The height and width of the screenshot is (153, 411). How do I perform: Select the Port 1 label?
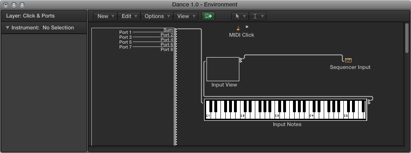tap(125, 32)
